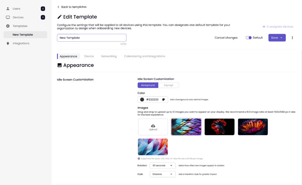The image size is (302, 185).
Task: Click the Upload image box
Action: pos(153,127)
